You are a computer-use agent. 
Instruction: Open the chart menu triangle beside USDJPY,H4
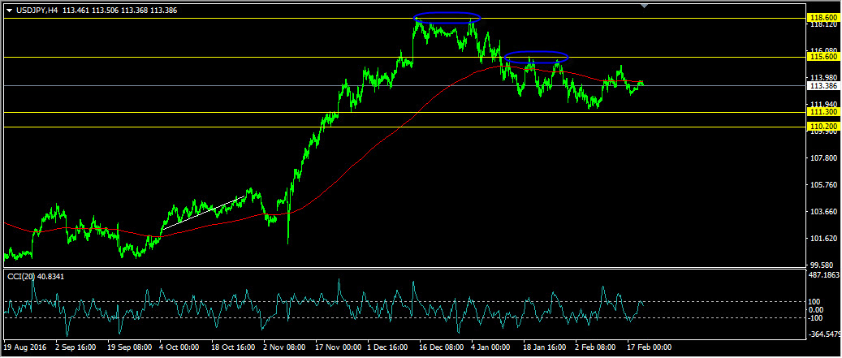pos(9,11)
